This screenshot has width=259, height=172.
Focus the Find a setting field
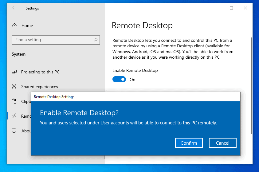tap(52, 40)
